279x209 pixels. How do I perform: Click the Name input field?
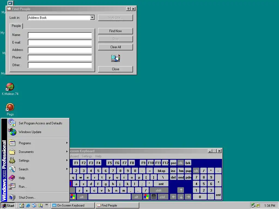coord(60,35)
